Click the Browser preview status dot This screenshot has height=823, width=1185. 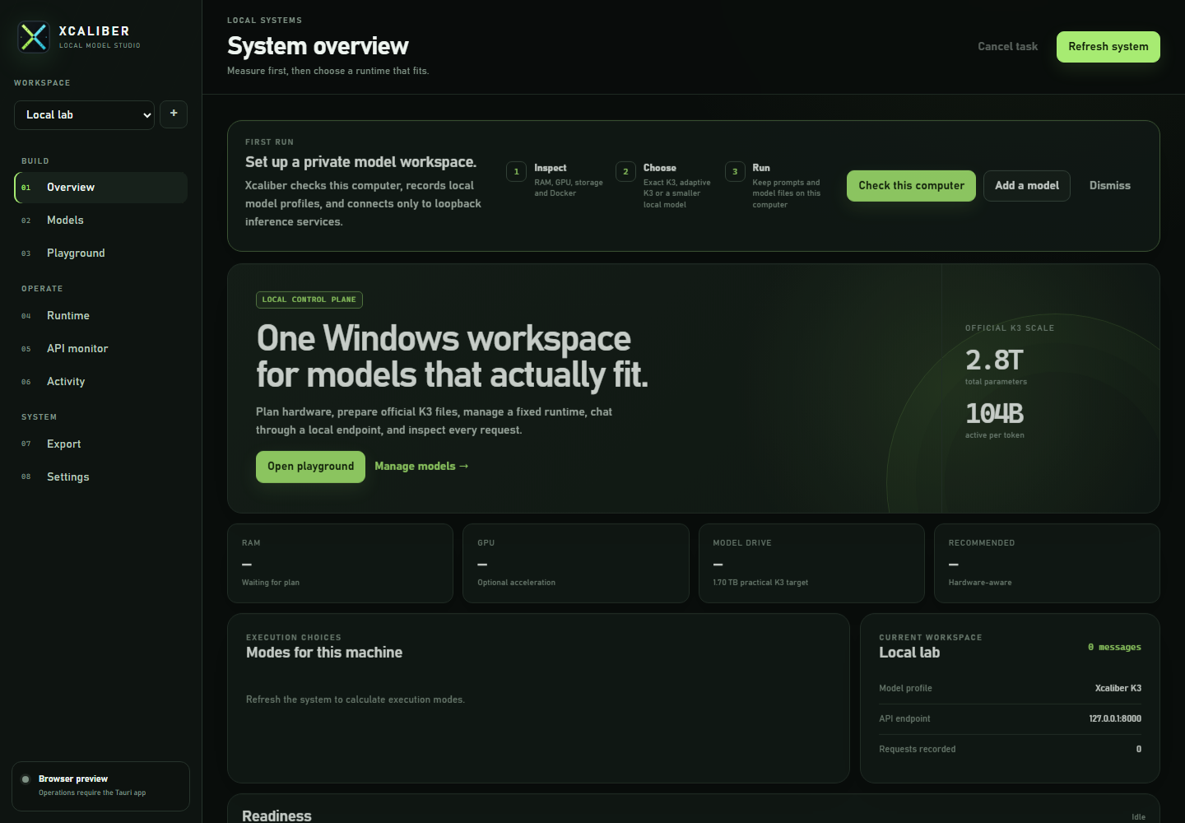pyautogui.click(x=26, y=779)
